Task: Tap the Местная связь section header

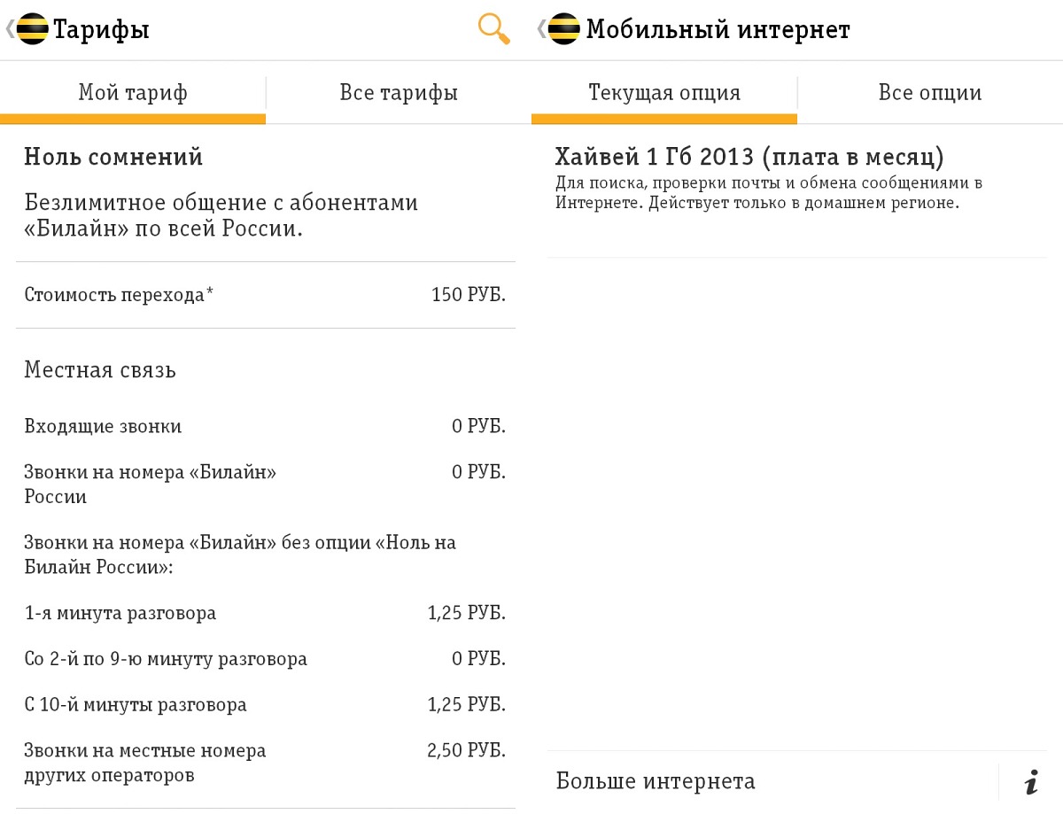Action: (100, 369)
